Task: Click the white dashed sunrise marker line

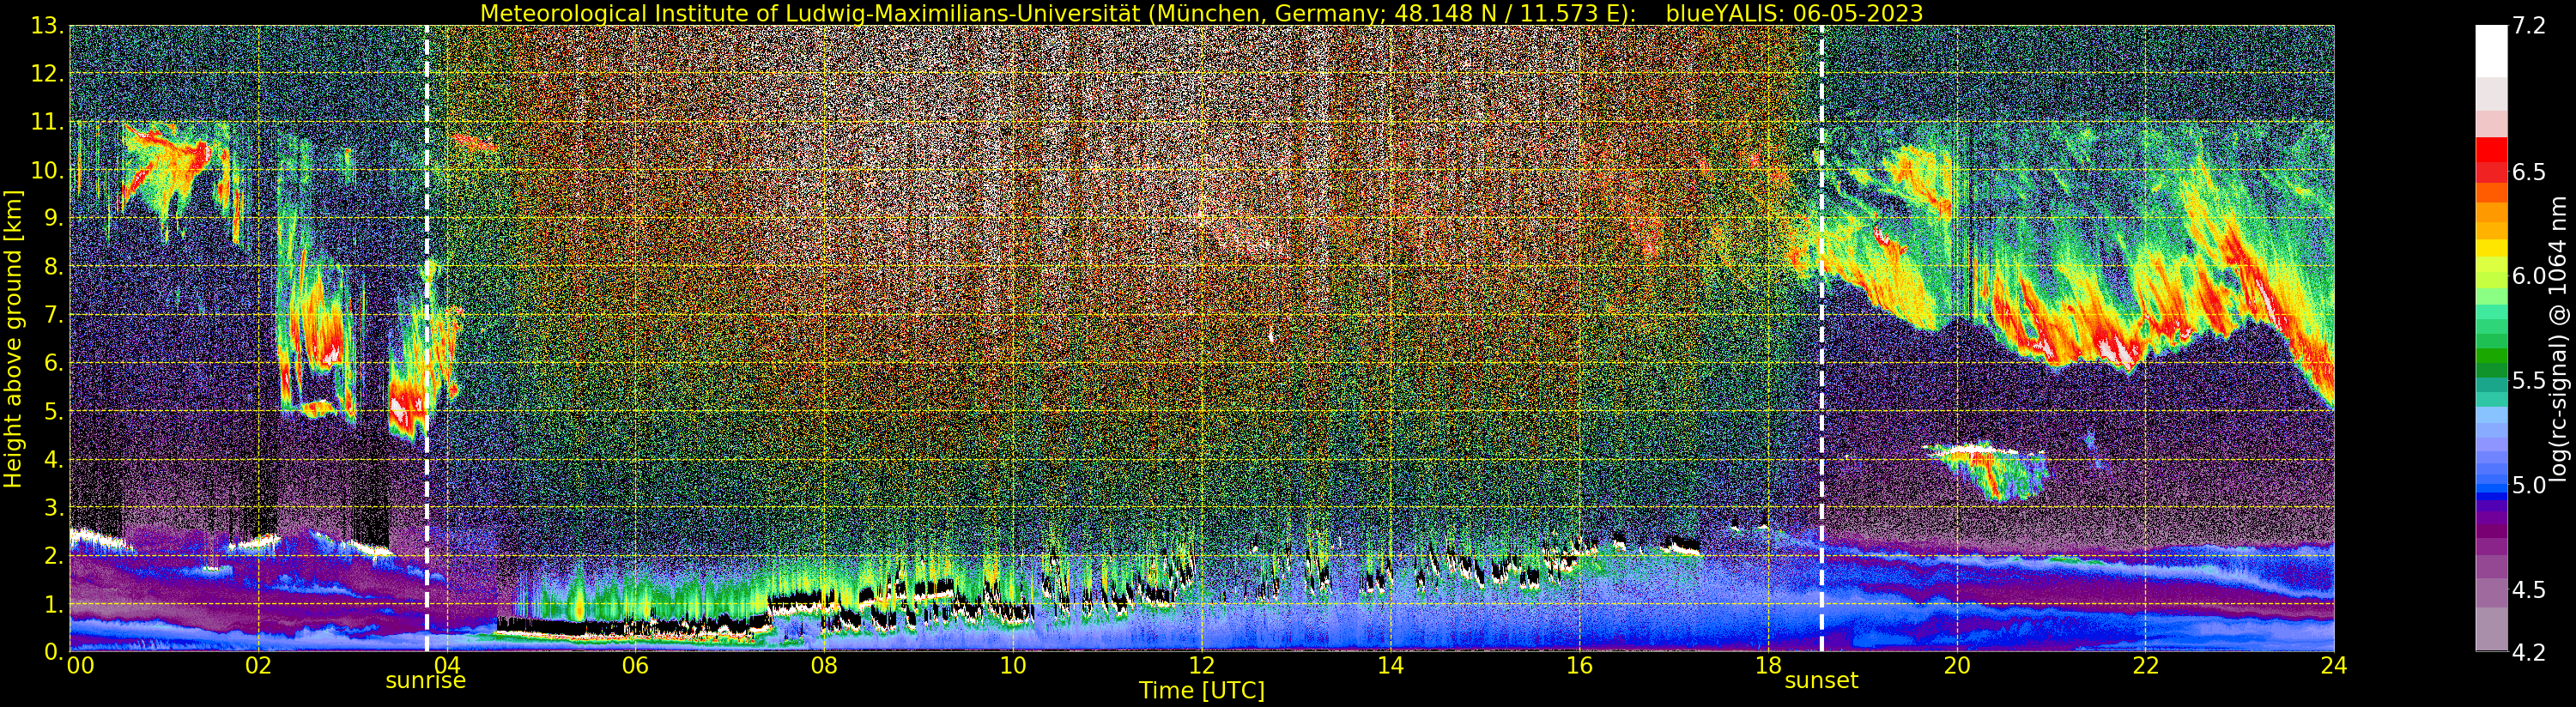Action: coord(427,338)
